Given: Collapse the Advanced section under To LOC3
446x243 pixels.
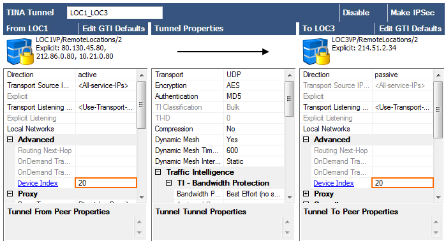Looking at the screenshot, I should [306, 140].
